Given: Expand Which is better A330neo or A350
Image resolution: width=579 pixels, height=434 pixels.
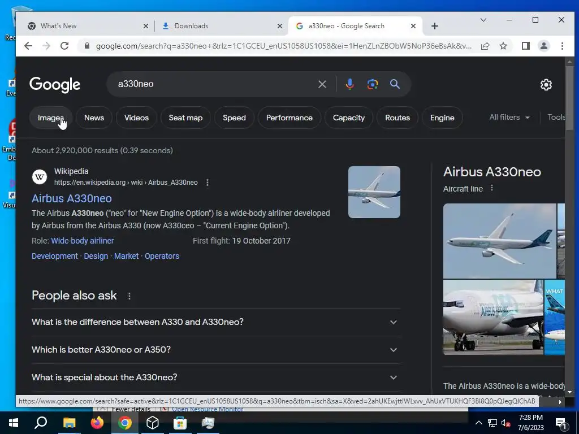Looking at the screenshot, I should [x=215, y=349].
